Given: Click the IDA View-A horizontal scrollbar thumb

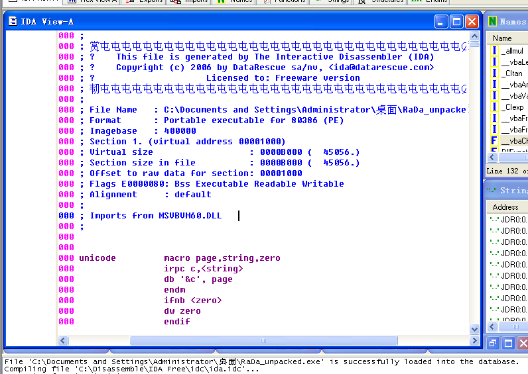Looking at the screenshot, I should pos(263,340).
